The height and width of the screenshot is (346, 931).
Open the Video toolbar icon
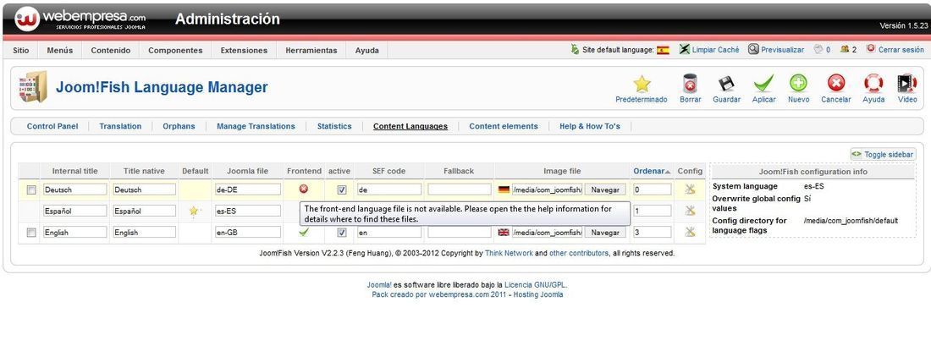907,84
